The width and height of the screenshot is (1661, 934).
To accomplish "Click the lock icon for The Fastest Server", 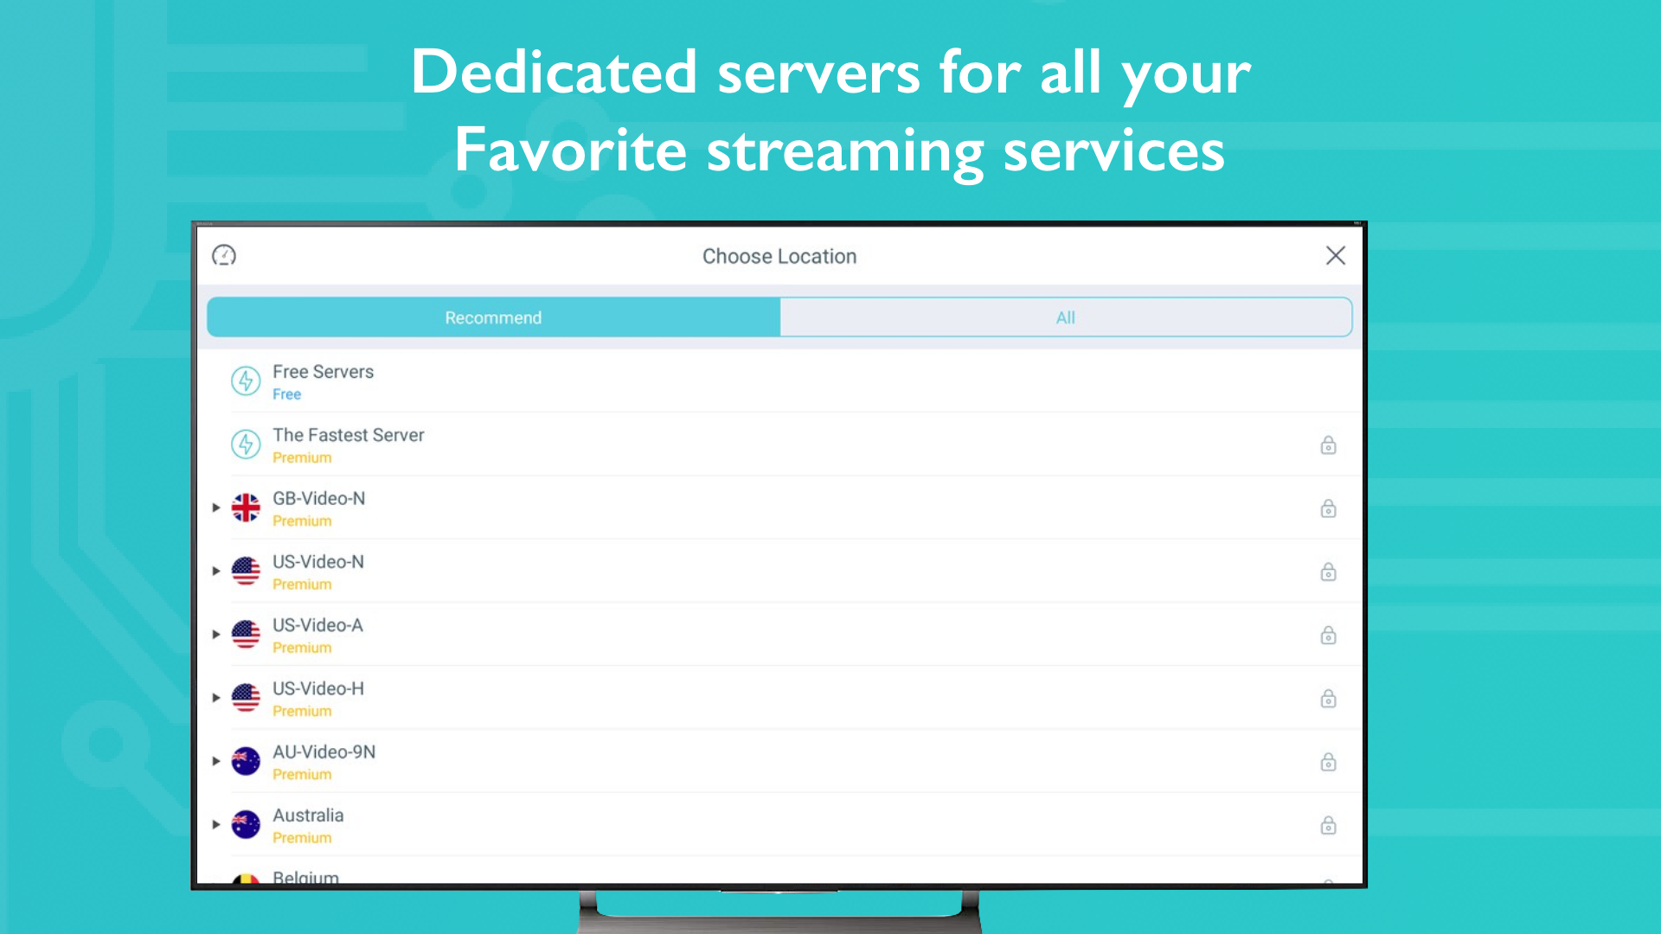I will tap(1328, 445).
